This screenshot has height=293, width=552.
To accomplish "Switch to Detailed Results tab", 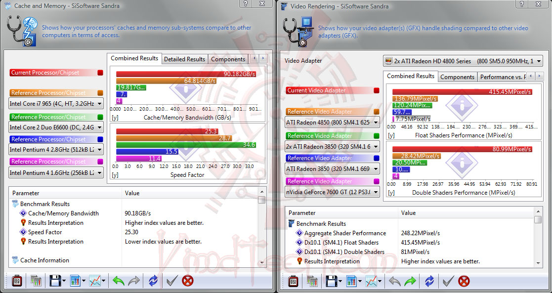I will (184, 59).
